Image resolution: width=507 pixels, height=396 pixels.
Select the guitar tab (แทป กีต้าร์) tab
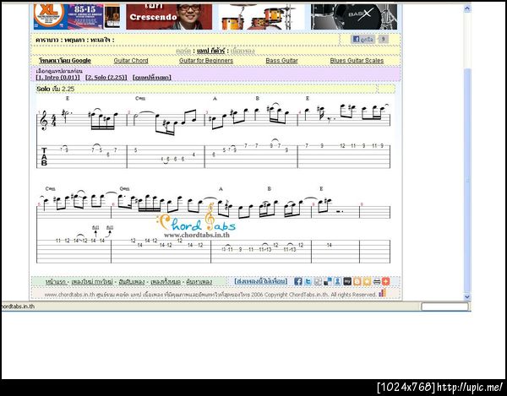point(210,51)
